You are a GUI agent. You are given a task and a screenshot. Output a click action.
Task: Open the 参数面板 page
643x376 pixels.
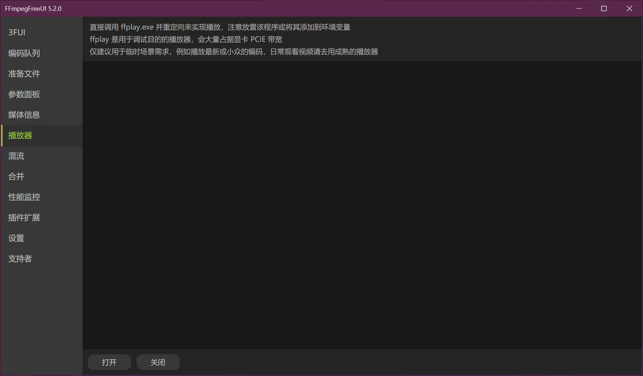(x=24, y=94)
